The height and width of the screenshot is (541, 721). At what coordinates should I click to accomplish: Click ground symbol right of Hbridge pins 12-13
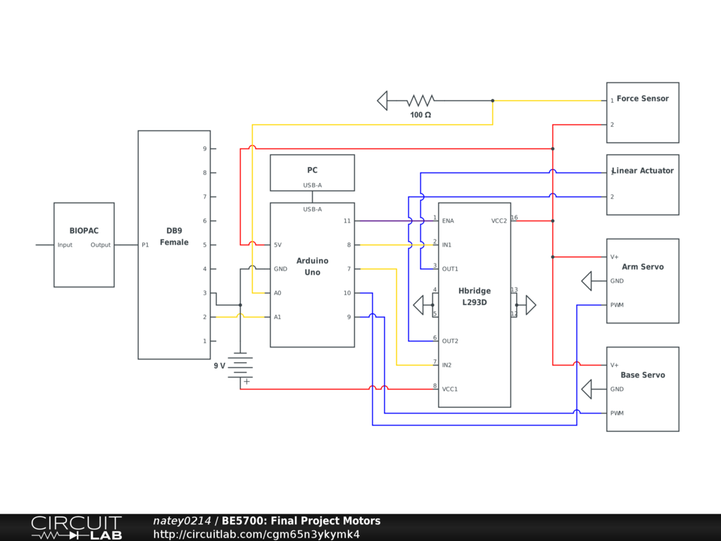[530, 305]
